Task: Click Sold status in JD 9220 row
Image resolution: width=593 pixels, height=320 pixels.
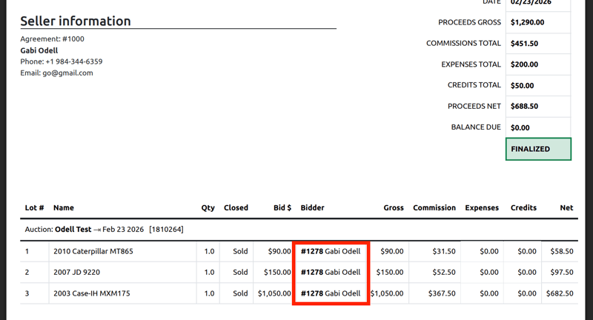Action: coord(240,272)
